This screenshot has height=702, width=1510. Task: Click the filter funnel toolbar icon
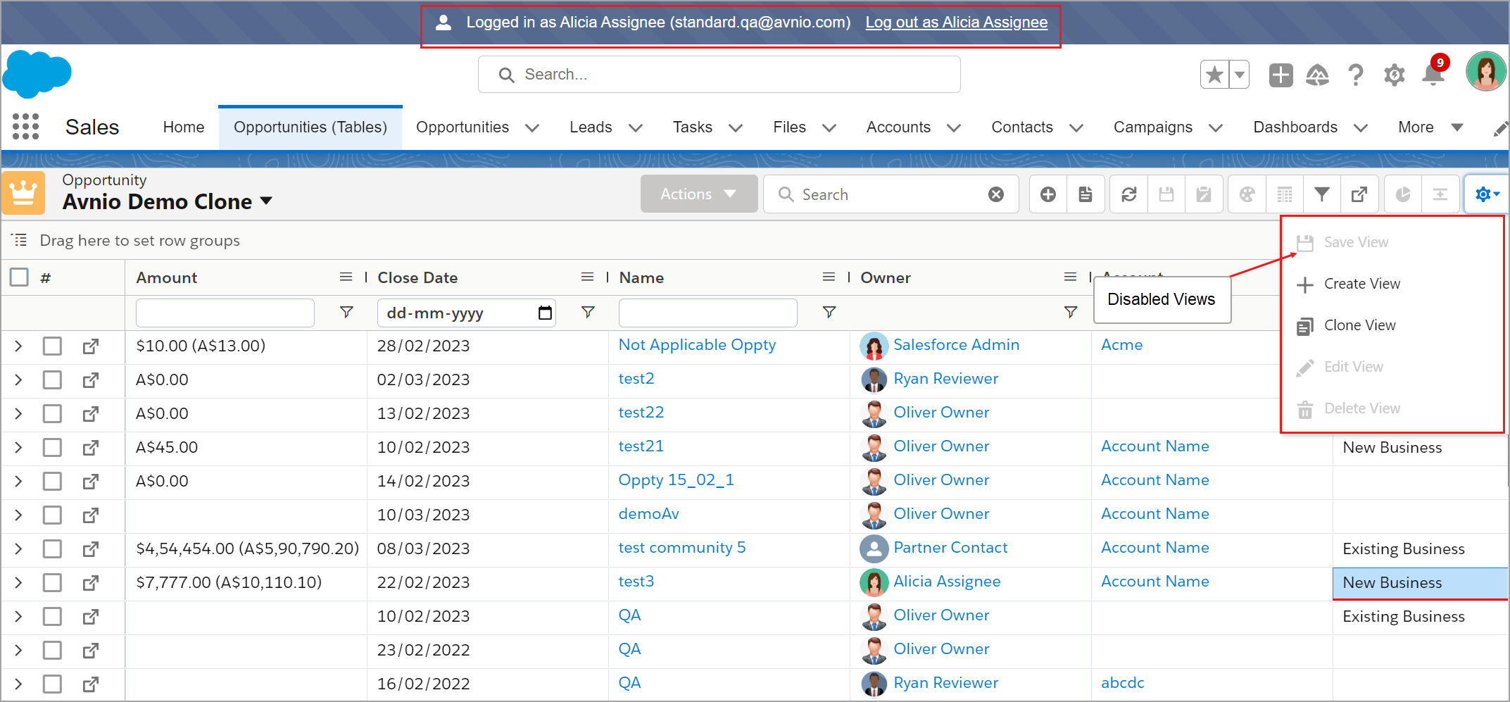coord(1321,194)
